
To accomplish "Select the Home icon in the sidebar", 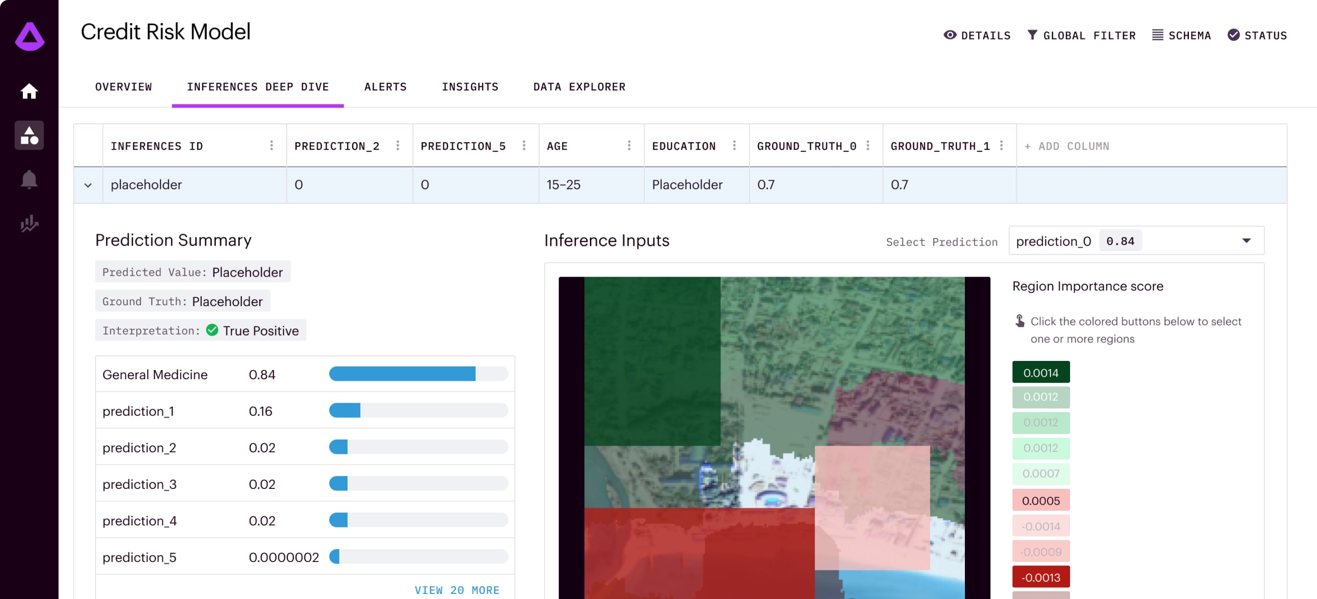I will [29, 91].
